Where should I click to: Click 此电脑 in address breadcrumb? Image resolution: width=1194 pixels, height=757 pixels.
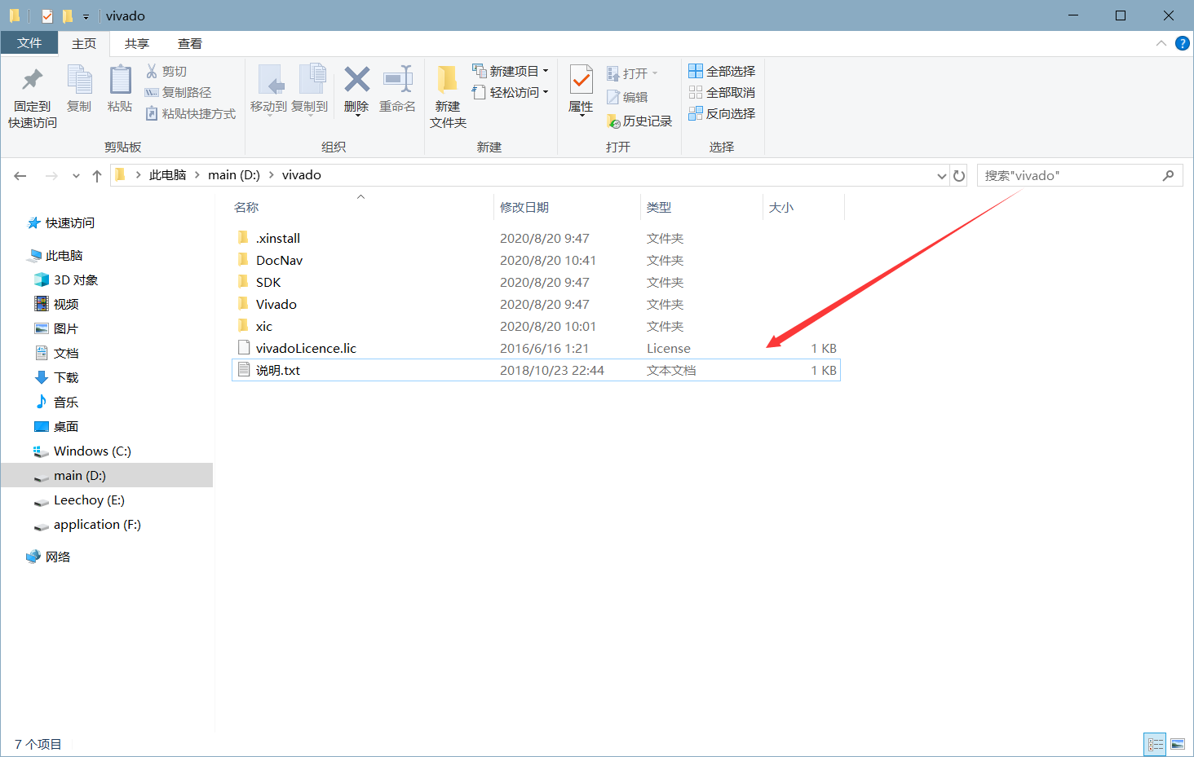coord(167,175)
